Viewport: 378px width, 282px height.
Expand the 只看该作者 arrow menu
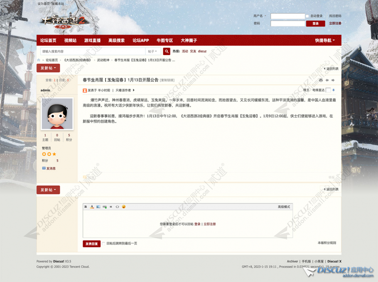pyautogui.click(x=134, y=90)
